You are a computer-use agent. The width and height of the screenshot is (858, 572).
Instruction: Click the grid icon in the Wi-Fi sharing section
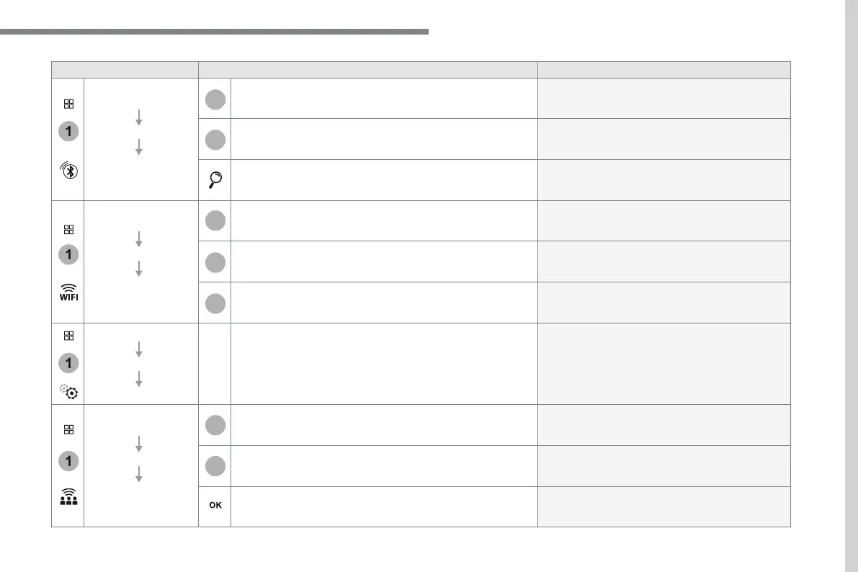[x=68, y=429]
